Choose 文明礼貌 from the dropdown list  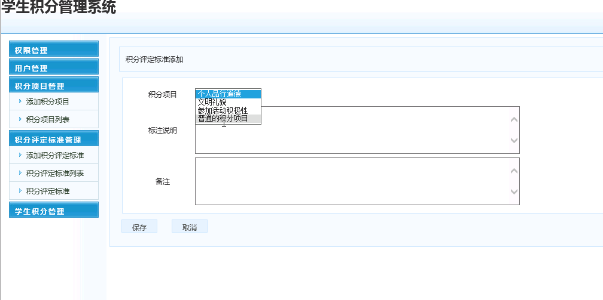point(229,103)
